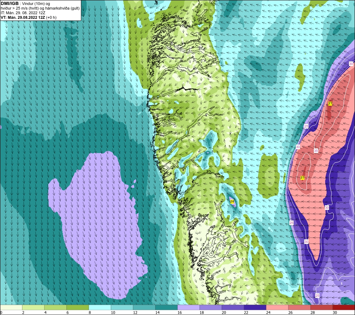
Task: Select the teal 12–14 scale swatch
Action: [144, 307]
